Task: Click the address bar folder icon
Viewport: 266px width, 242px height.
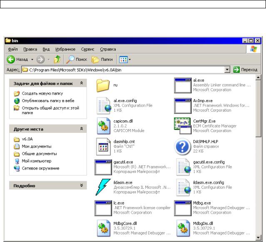Action: pos(25,70)
